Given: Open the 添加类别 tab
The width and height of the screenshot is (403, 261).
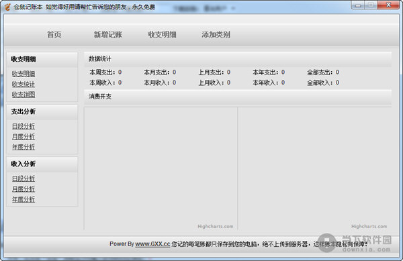Looking at the screenshot, I should tap(216, 34).
